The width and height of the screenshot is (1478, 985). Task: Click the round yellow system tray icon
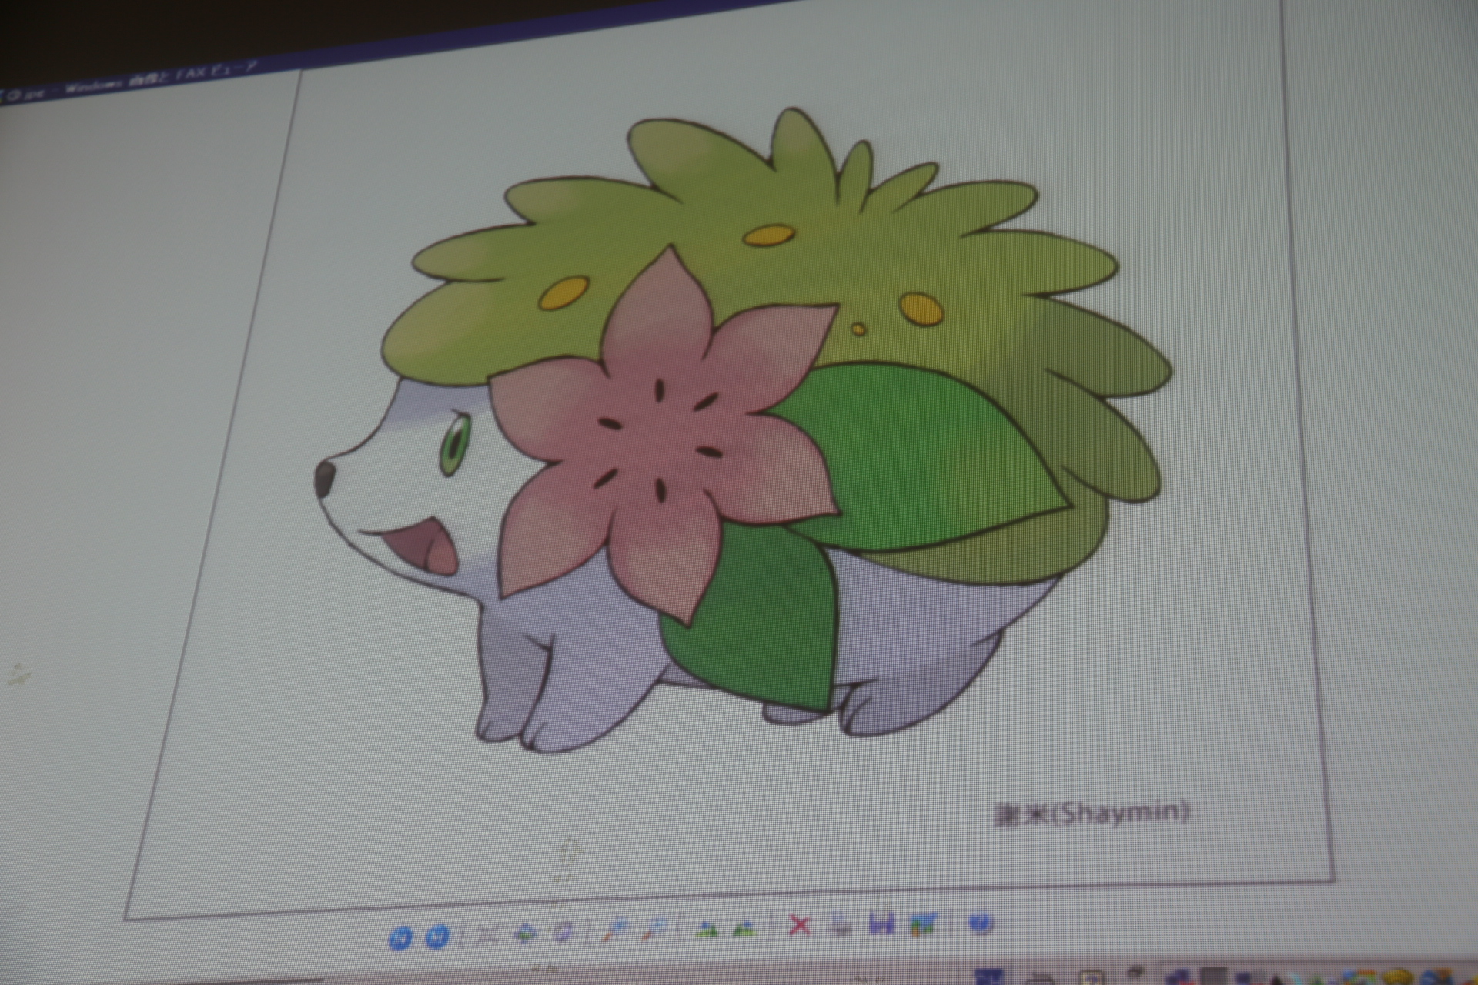coord(1398,977)
